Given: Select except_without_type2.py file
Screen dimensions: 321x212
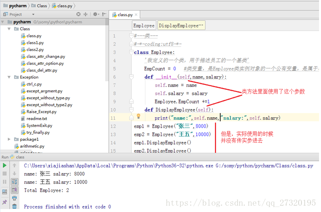Looking at the screenshot, I should point(47,105).
